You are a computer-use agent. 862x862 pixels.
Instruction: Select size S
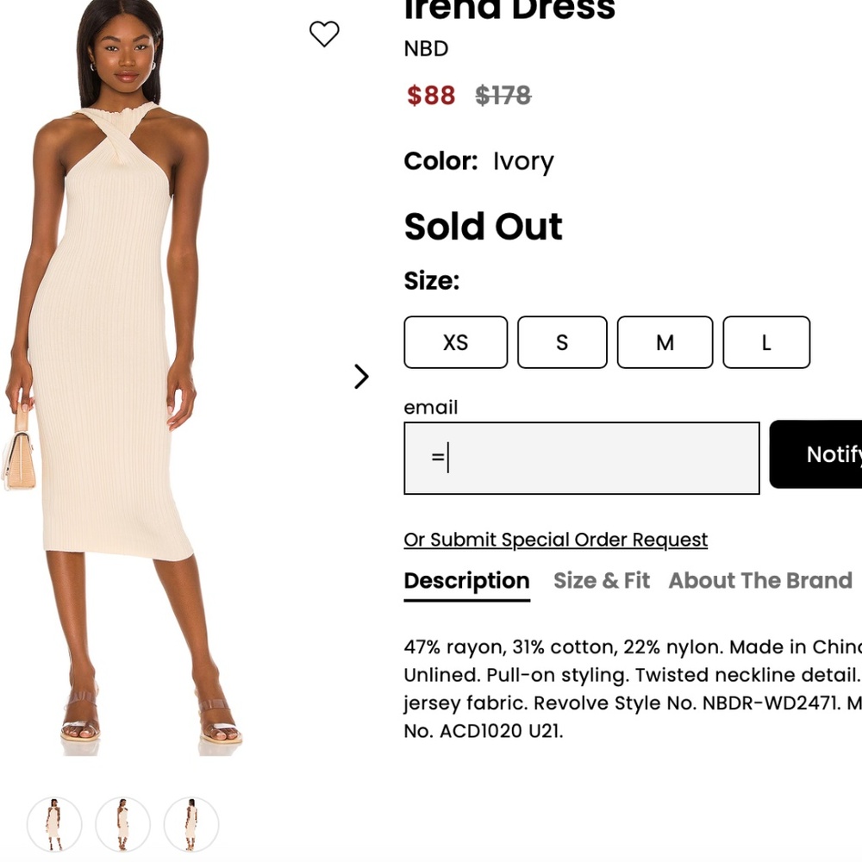[x=561, y=342]
